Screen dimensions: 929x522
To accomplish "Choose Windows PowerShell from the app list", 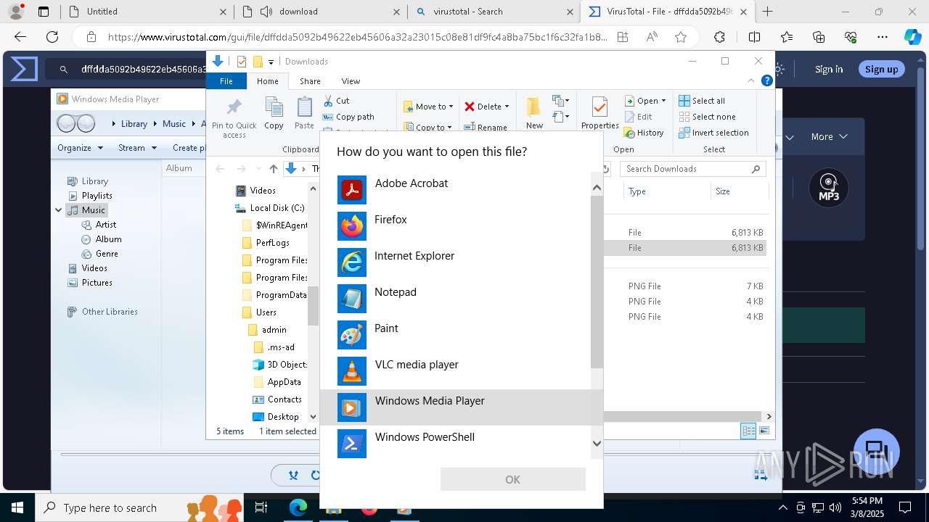I will click(455, 444).
